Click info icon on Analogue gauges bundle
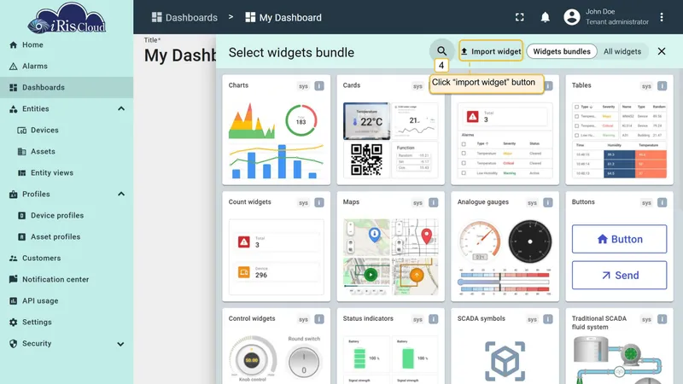 pyautogui.click(x=548, y=202)
